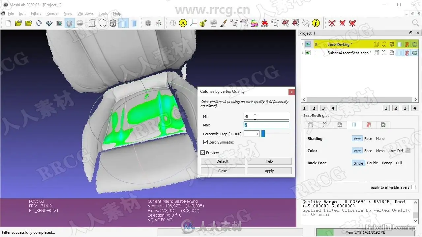The image size is (422, 237).
Task: Open bounding box tab in Seat-RevEng.stl options
Action: click(310, 125)
